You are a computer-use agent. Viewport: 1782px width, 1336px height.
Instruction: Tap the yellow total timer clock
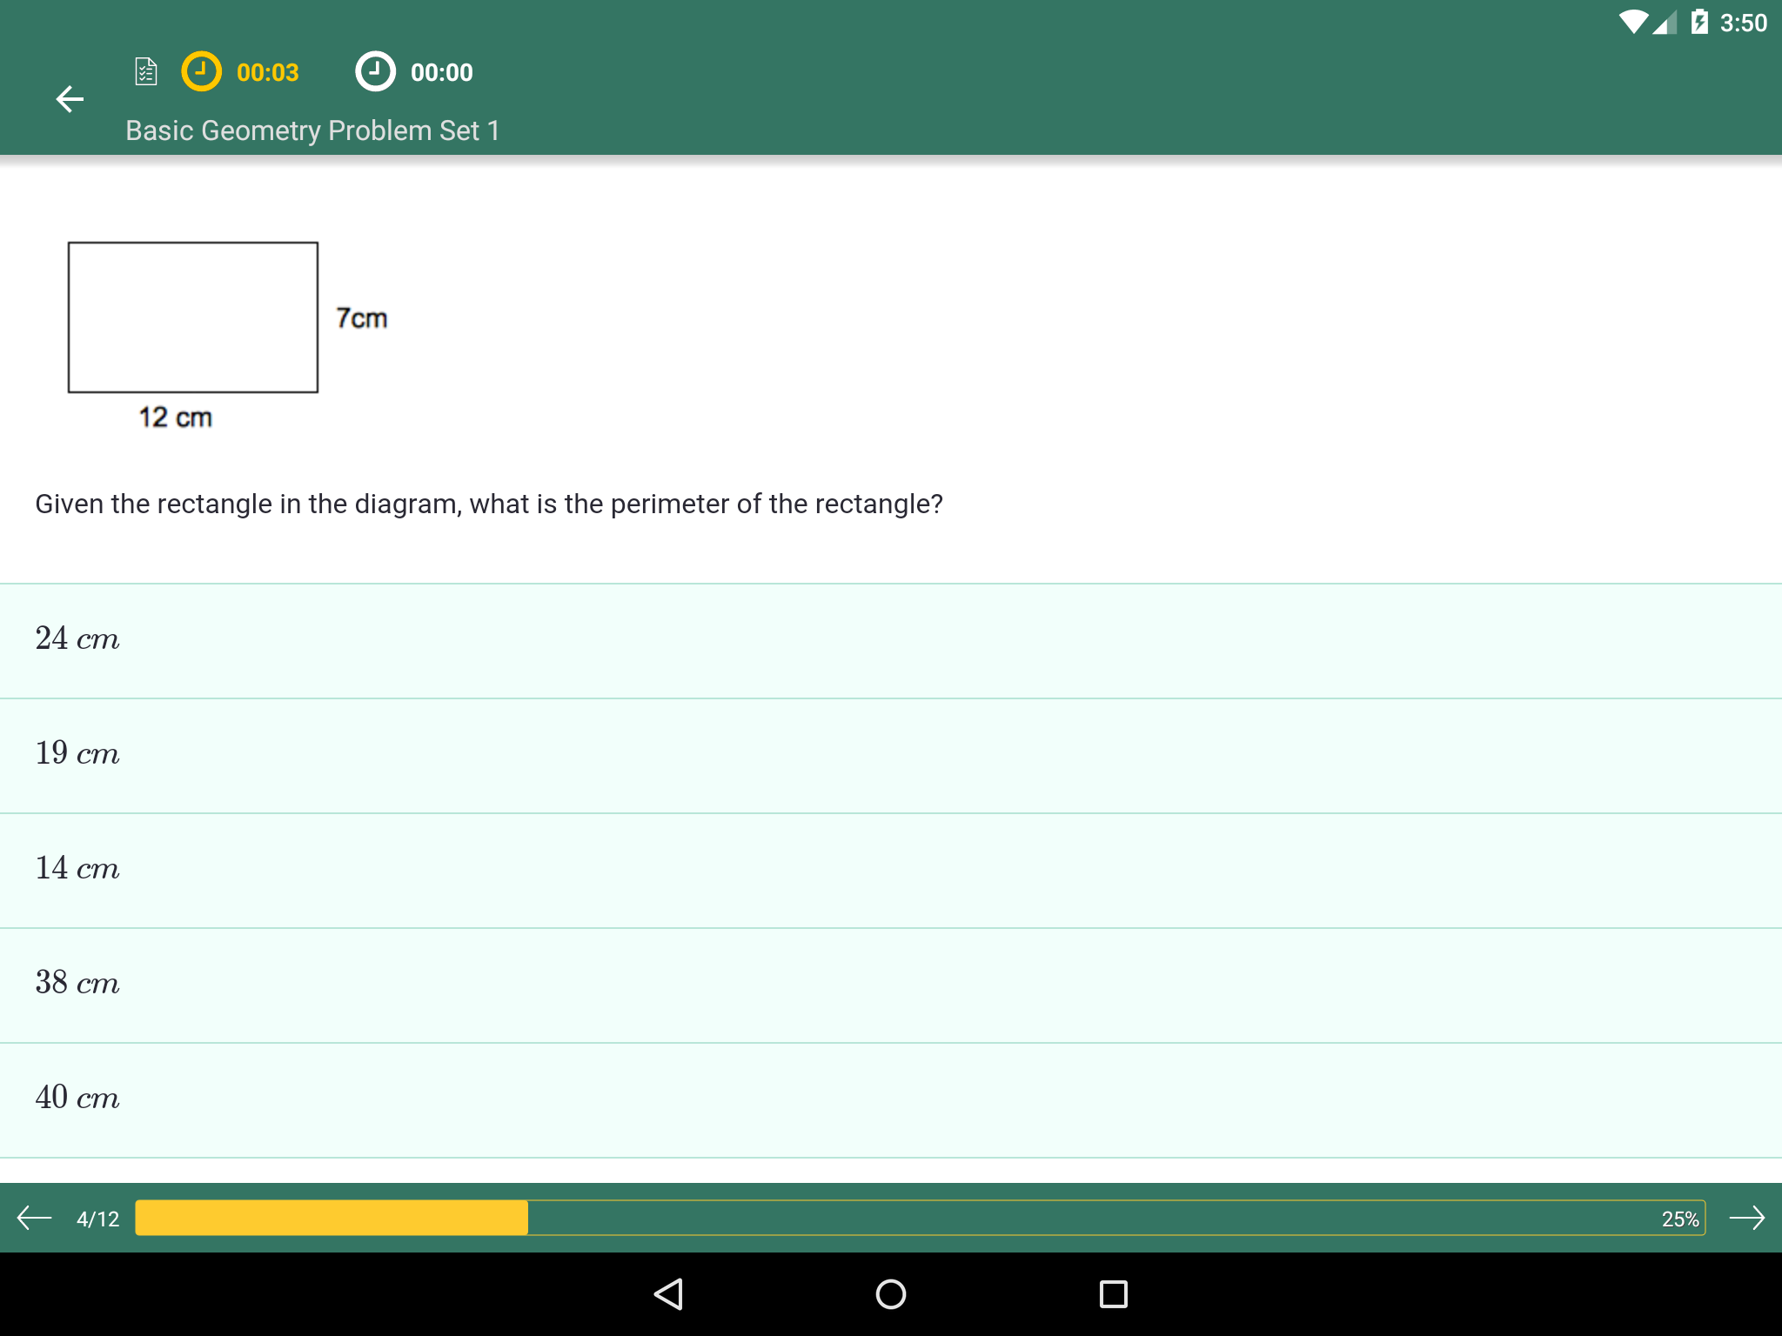(201, 71)
